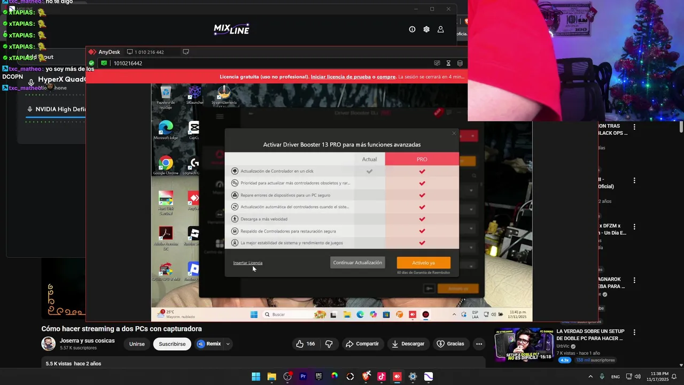
Task: Click remote taskbar Buscar search box
Action: (293, 314)
